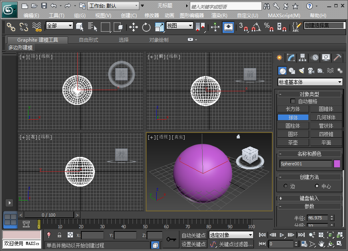The width and height of the screenshot is (348, 251).
Task: Switch to the 自由形式 ribbon tab
Action: [x=89, y=40]
